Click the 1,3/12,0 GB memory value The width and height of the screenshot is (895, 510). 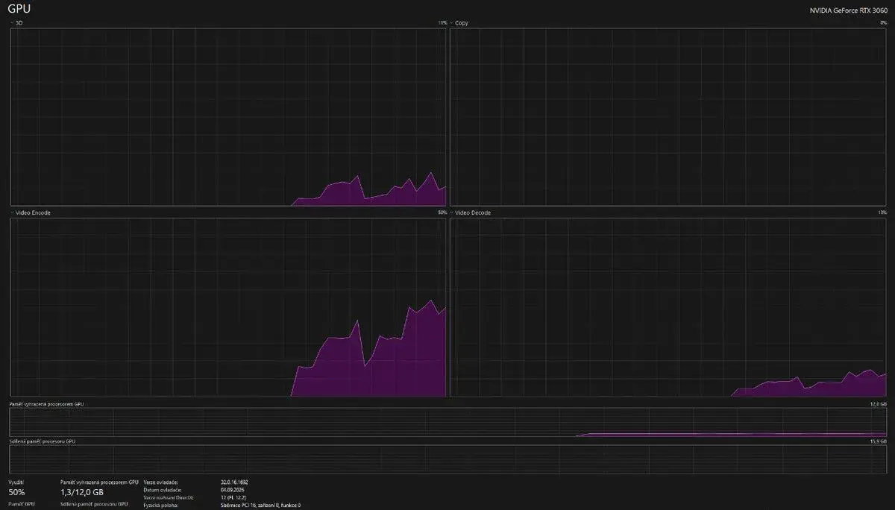tap(82, 492)
